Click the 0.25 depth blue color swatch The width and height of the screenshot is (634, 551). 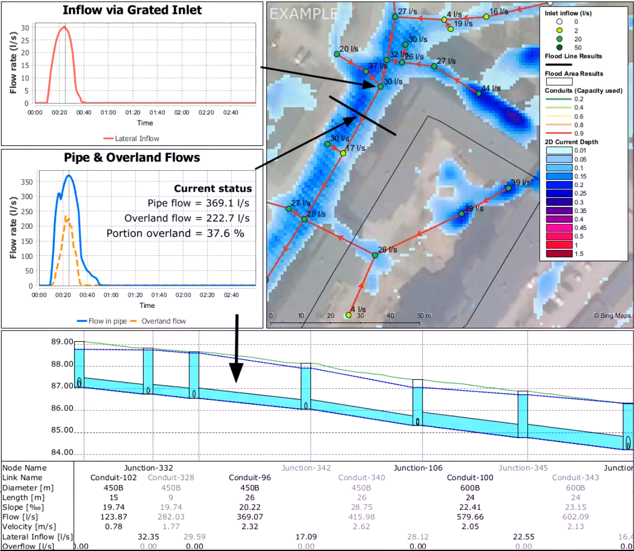[x=559, y=194]
